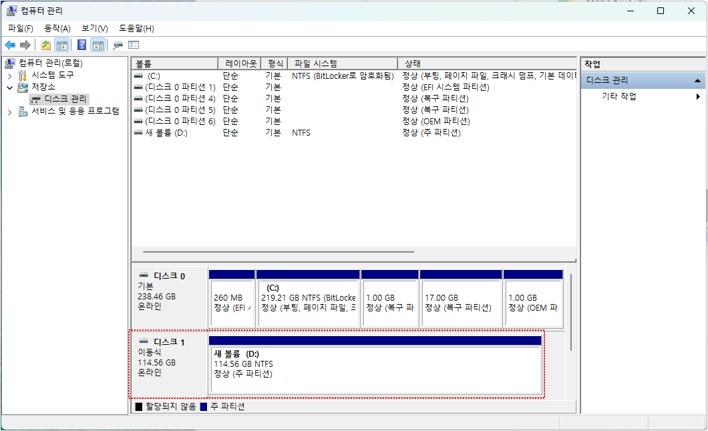This screenshot has height=431, width=708.
Task: Toggle the Show/Hide Action Pane toolbar icon
Action: pos(98,45)
